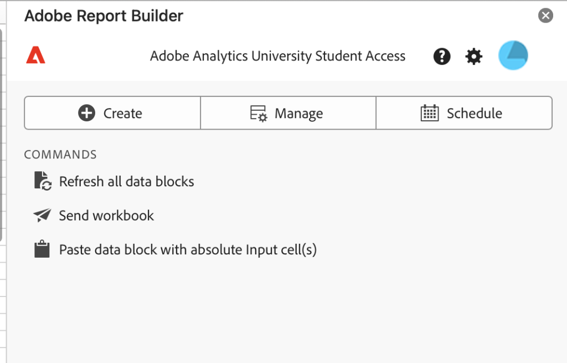
Task: Click the plus icon on the Create button
Action: click(x=86, y=113)
